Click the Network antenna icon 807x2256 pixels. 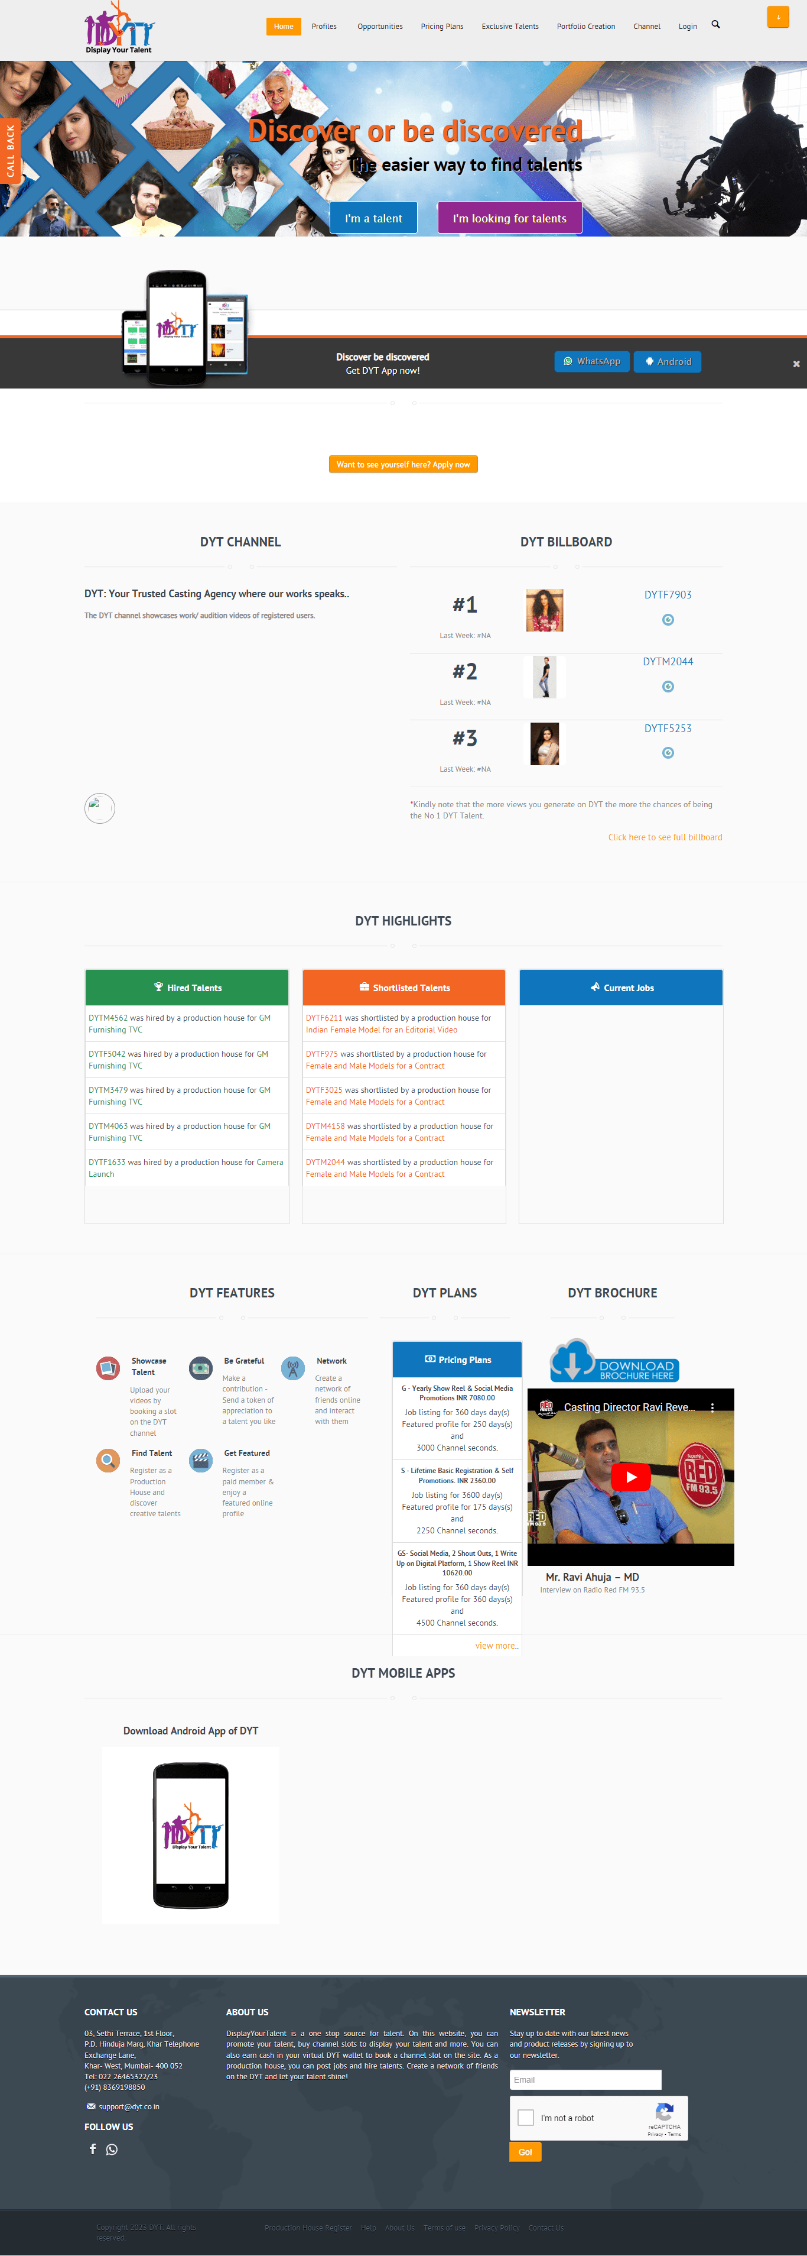click(293, 1368)
